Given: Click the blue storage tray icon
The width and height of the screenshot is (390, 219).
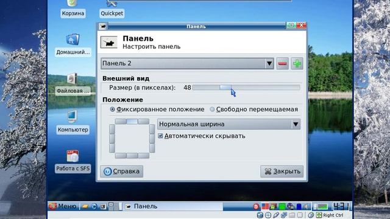Looking at the screenshot, I should pyautogui.click(x=299, y=206).
